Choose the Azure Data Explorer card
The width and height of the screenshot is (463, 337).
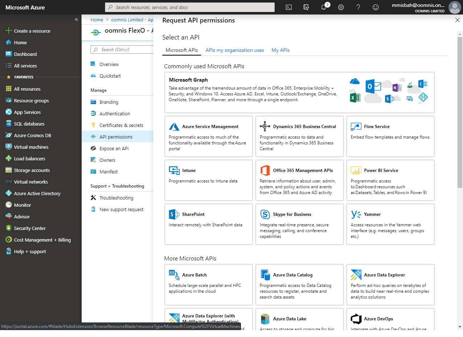click(391, 285)
